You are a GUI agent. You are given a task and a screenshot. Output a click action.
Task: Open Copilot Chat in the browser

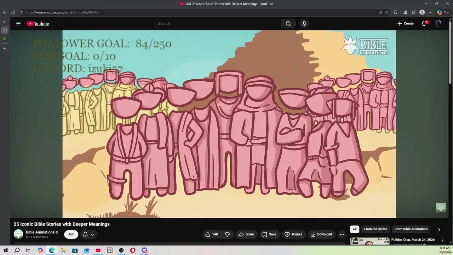(443, 12)
